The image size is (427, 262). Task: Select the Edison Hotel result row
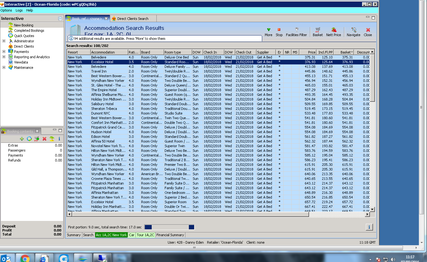point(218,137)
